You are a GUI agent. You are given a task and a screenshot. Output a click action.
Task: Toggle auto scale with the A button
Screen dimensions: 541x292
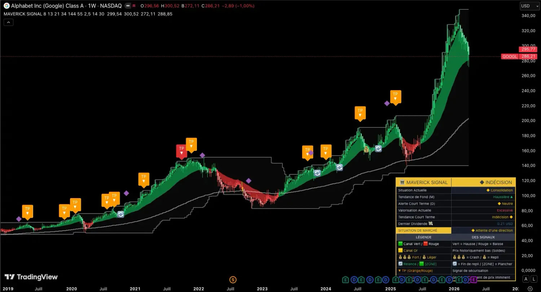click(526, 279)
